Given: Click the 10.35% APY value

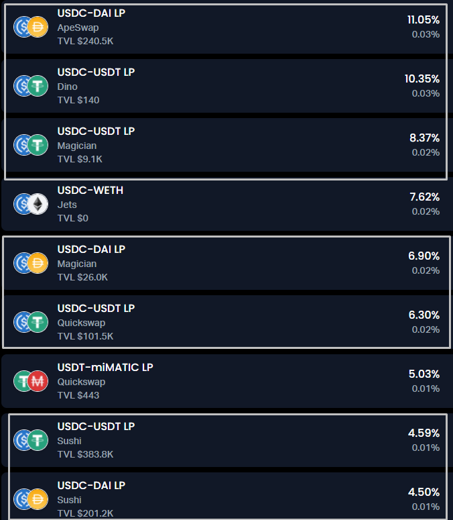Looking at the screenshot, I should [x=422, y=79].
